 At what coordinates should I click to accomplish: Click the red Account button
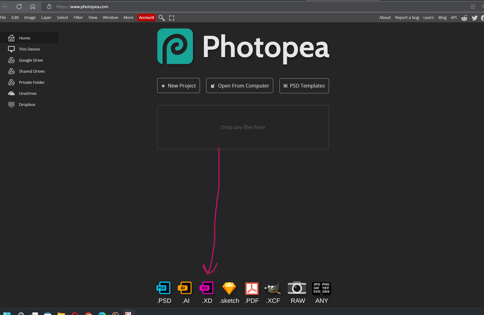pos(146,17)
